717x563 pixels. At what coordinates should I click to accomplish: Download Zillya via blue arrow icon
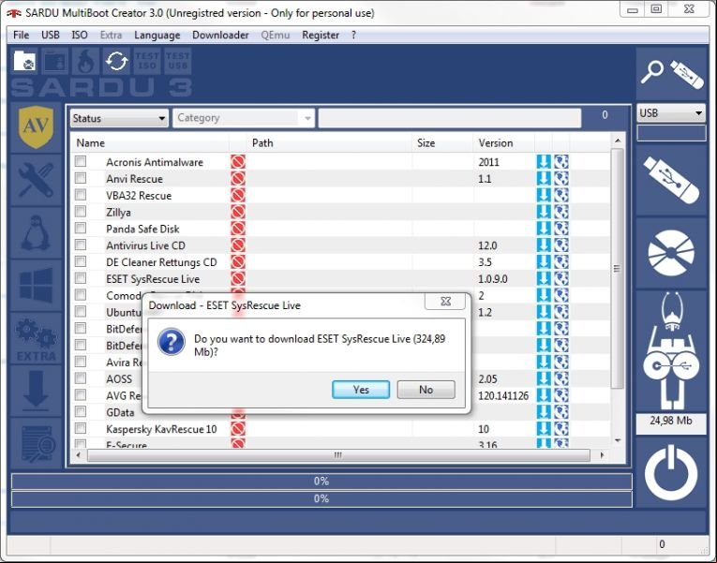click(x=544, y=212)
